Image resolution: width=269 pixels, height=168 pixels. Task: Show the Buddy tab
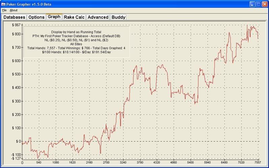click(118, 17)
